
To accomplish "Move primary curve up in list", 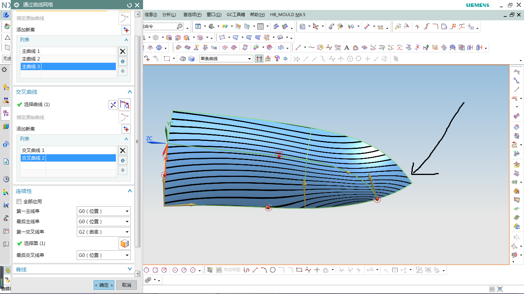I will (122, 61).
